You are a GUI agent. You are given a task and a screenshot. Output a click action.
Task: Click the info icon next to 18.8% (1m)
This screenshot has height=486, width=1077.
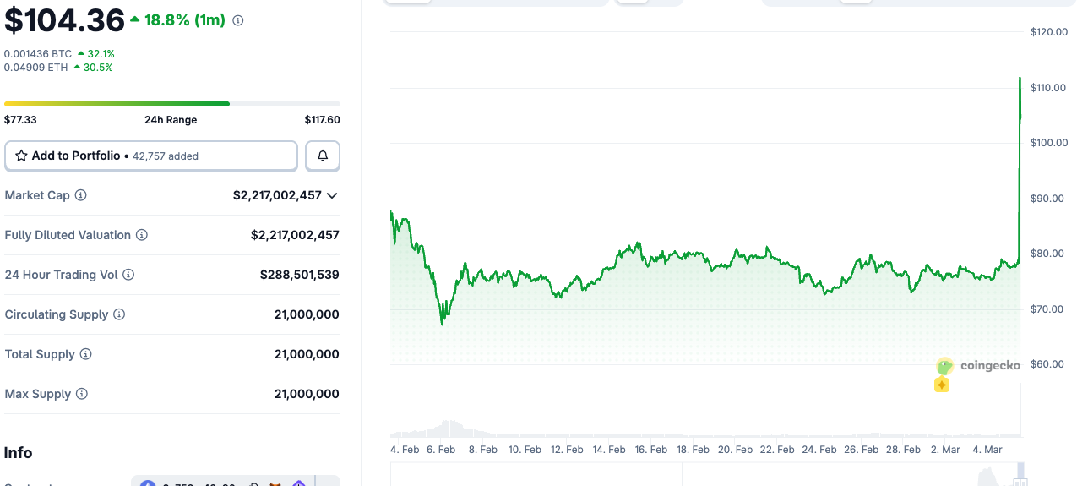coord(238,20)
